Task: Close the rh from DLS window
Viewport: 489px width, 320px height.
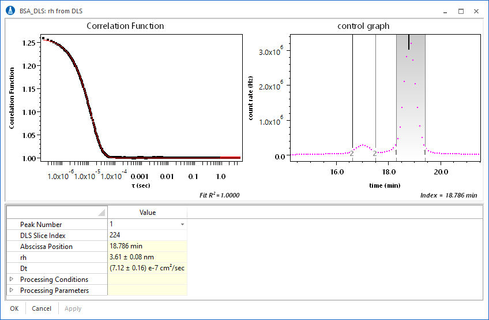Action: (476, 11)
